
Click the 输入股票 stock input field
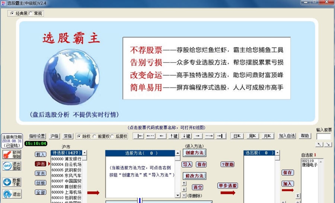(323, 137)
